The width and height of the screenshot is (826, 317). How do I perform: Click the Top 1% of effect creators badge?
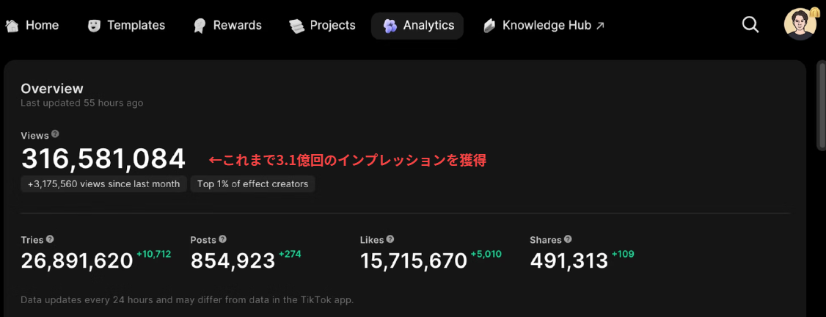click(253, 183)
